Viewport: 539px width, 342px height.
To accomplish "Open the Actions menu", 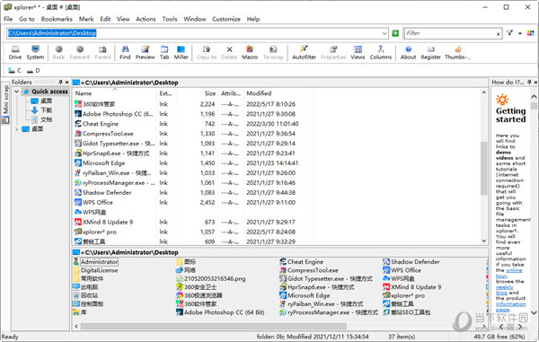I will pyautogui.click(x=146, y=19).
